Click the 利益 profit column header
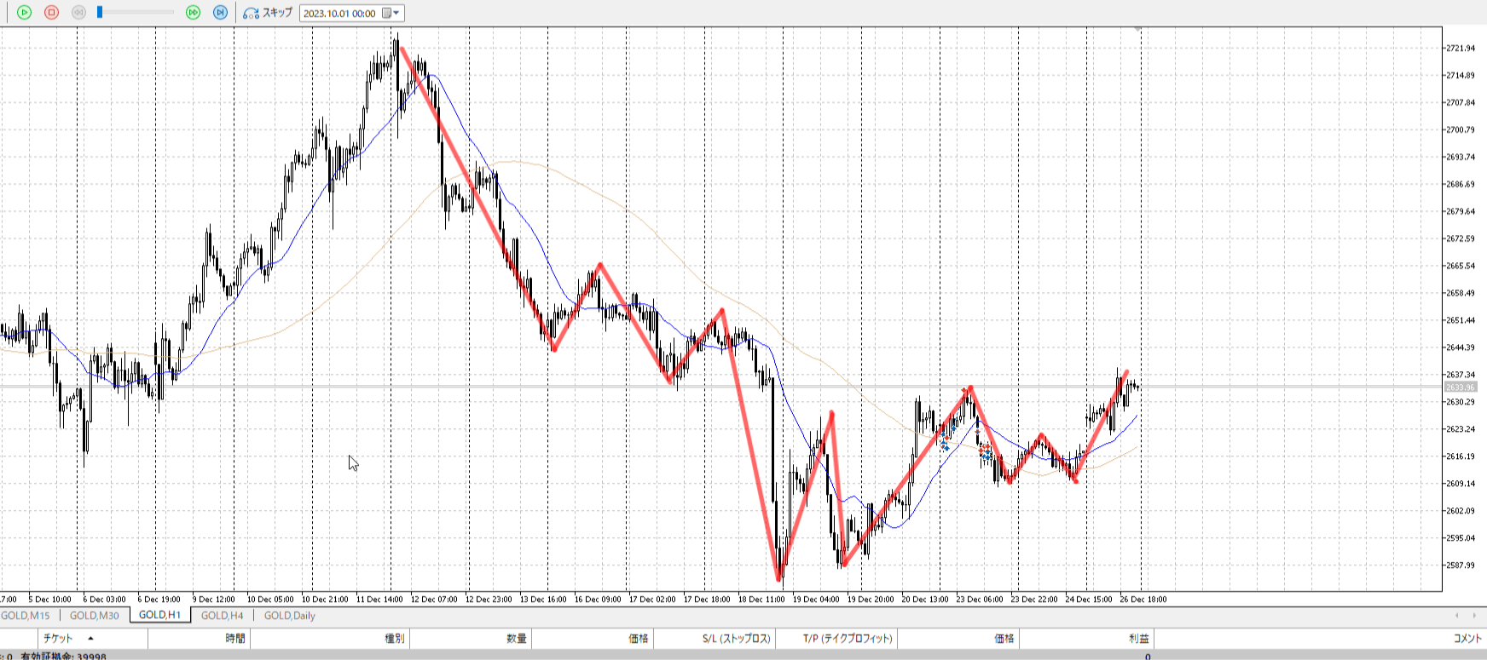 pyautogui.click(x=1138, y=639)
